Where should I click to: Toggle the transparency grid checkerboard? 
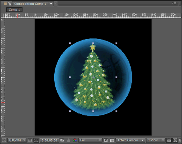click(112, 140)
